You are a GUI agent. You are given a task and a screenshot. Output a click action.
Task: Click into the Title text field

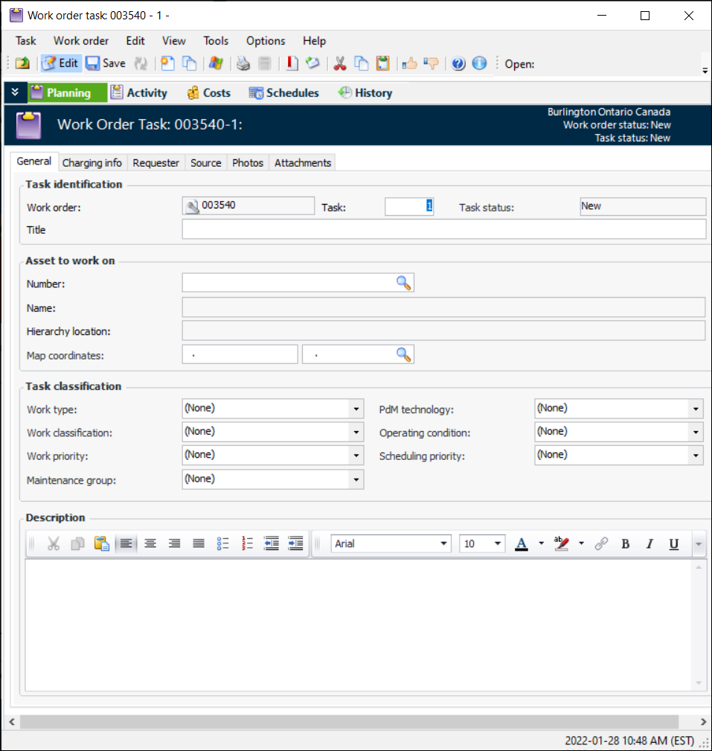(x=443, y=230)
